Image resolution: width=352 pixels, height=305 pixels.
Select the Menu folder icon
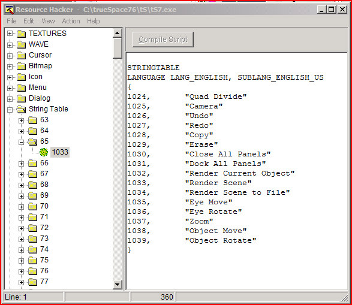tap(22, 87)
